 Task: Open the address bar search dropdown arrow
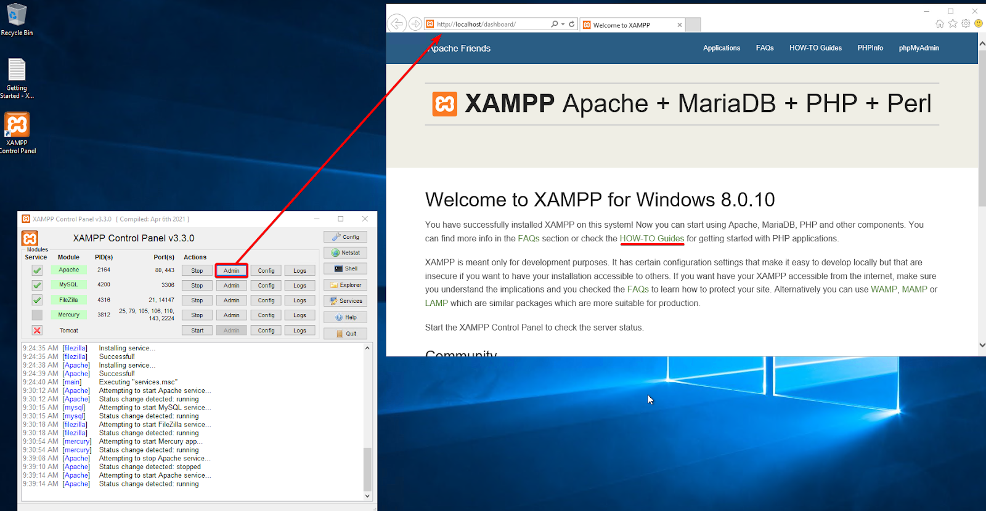pos(563,24)
